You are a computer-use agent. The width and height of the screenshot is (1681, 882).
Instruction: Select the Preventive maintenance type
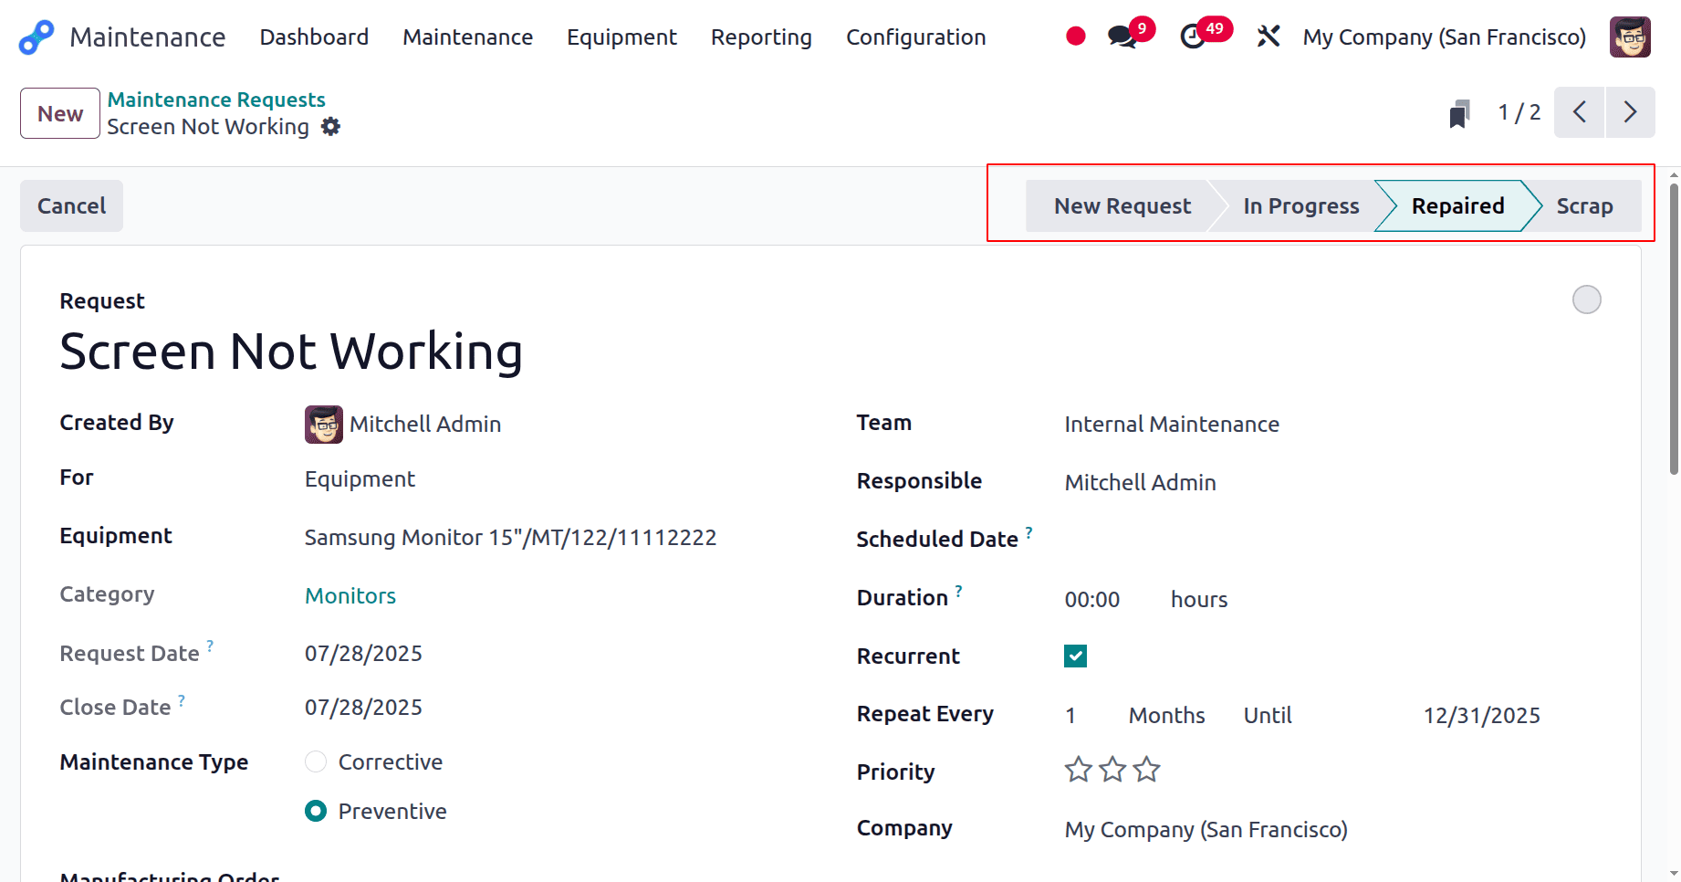[x=316, y=811]
